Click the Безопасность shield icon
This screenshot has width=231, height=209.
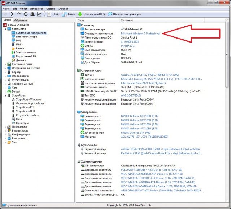(x=9, y=130)
